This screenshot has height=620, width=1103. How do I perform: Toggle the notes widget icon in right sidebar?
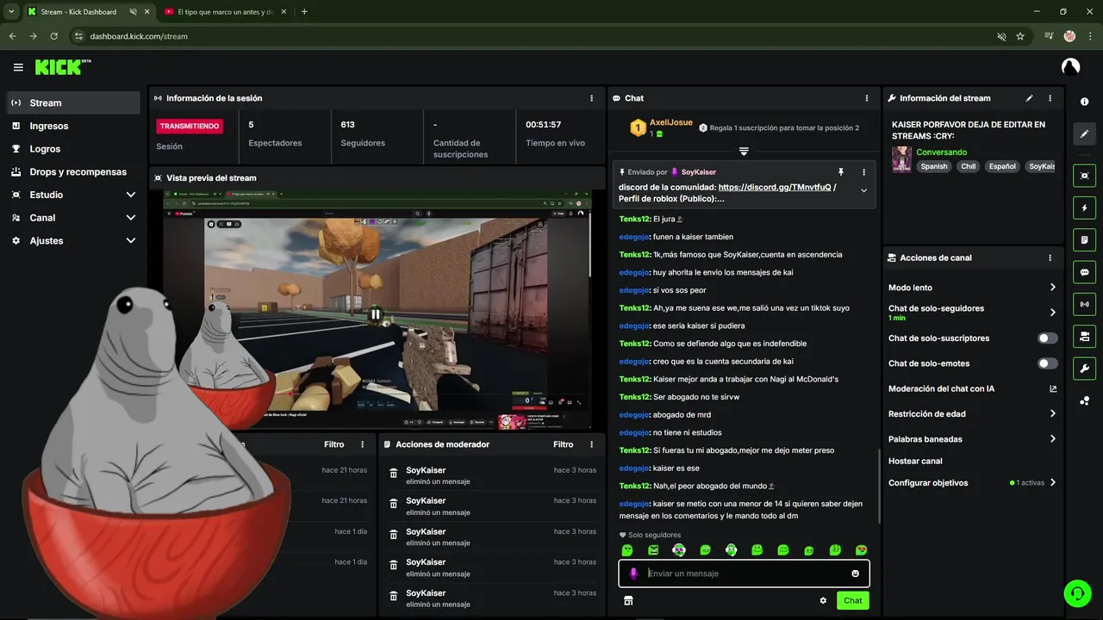(1085, 239)
